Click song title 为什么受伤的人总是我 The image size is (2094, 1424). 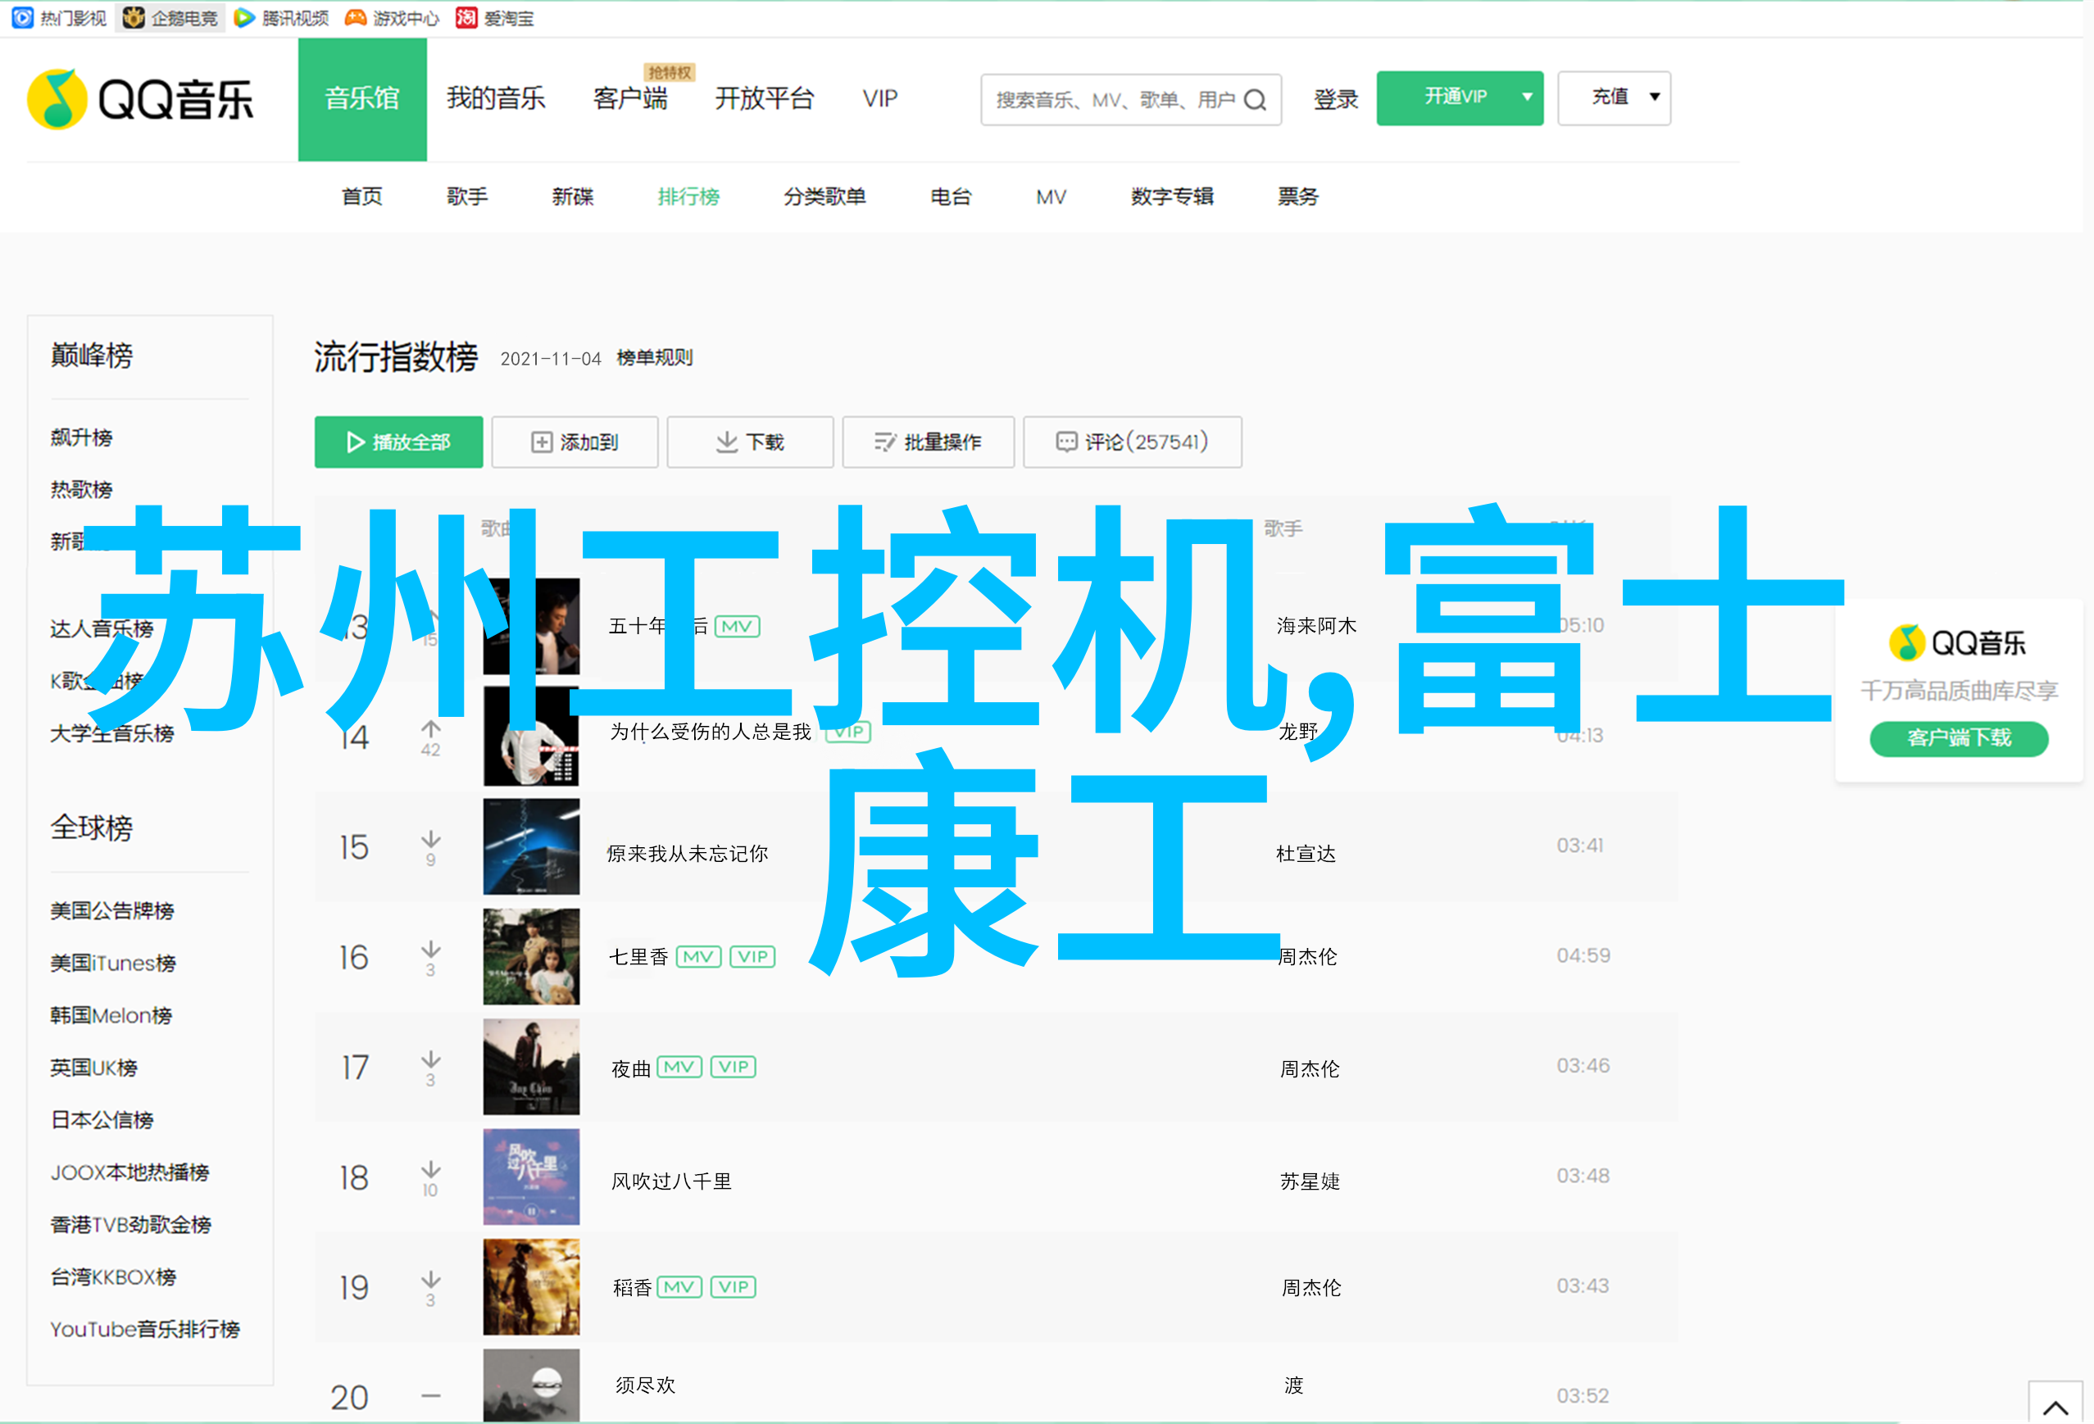coord(710,732)
